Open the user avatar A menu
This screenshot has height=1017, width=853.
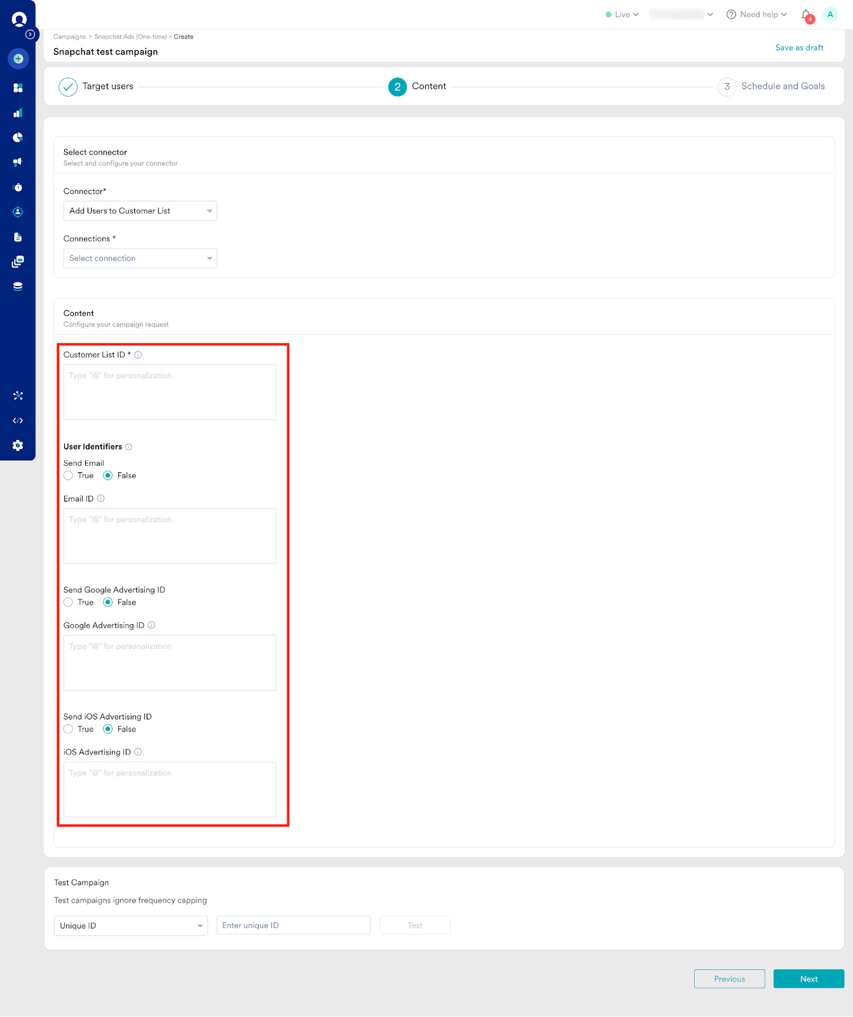point(830,15)
